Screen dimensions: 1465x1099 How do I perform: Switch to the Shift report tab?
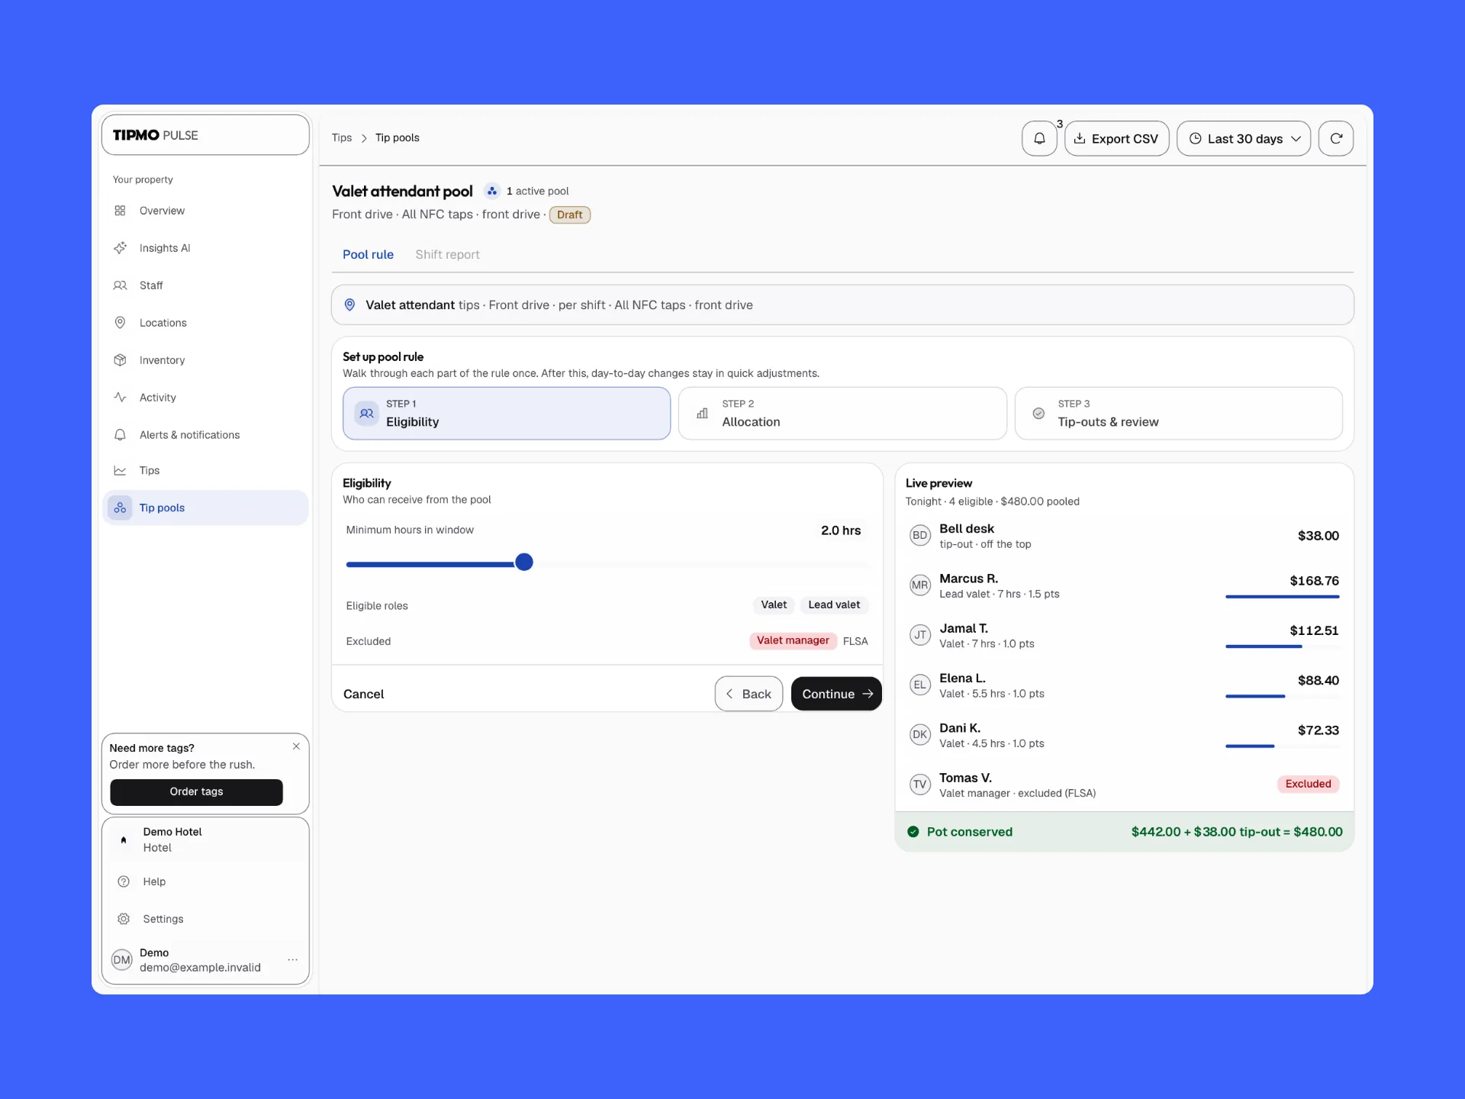click(447, 255)
